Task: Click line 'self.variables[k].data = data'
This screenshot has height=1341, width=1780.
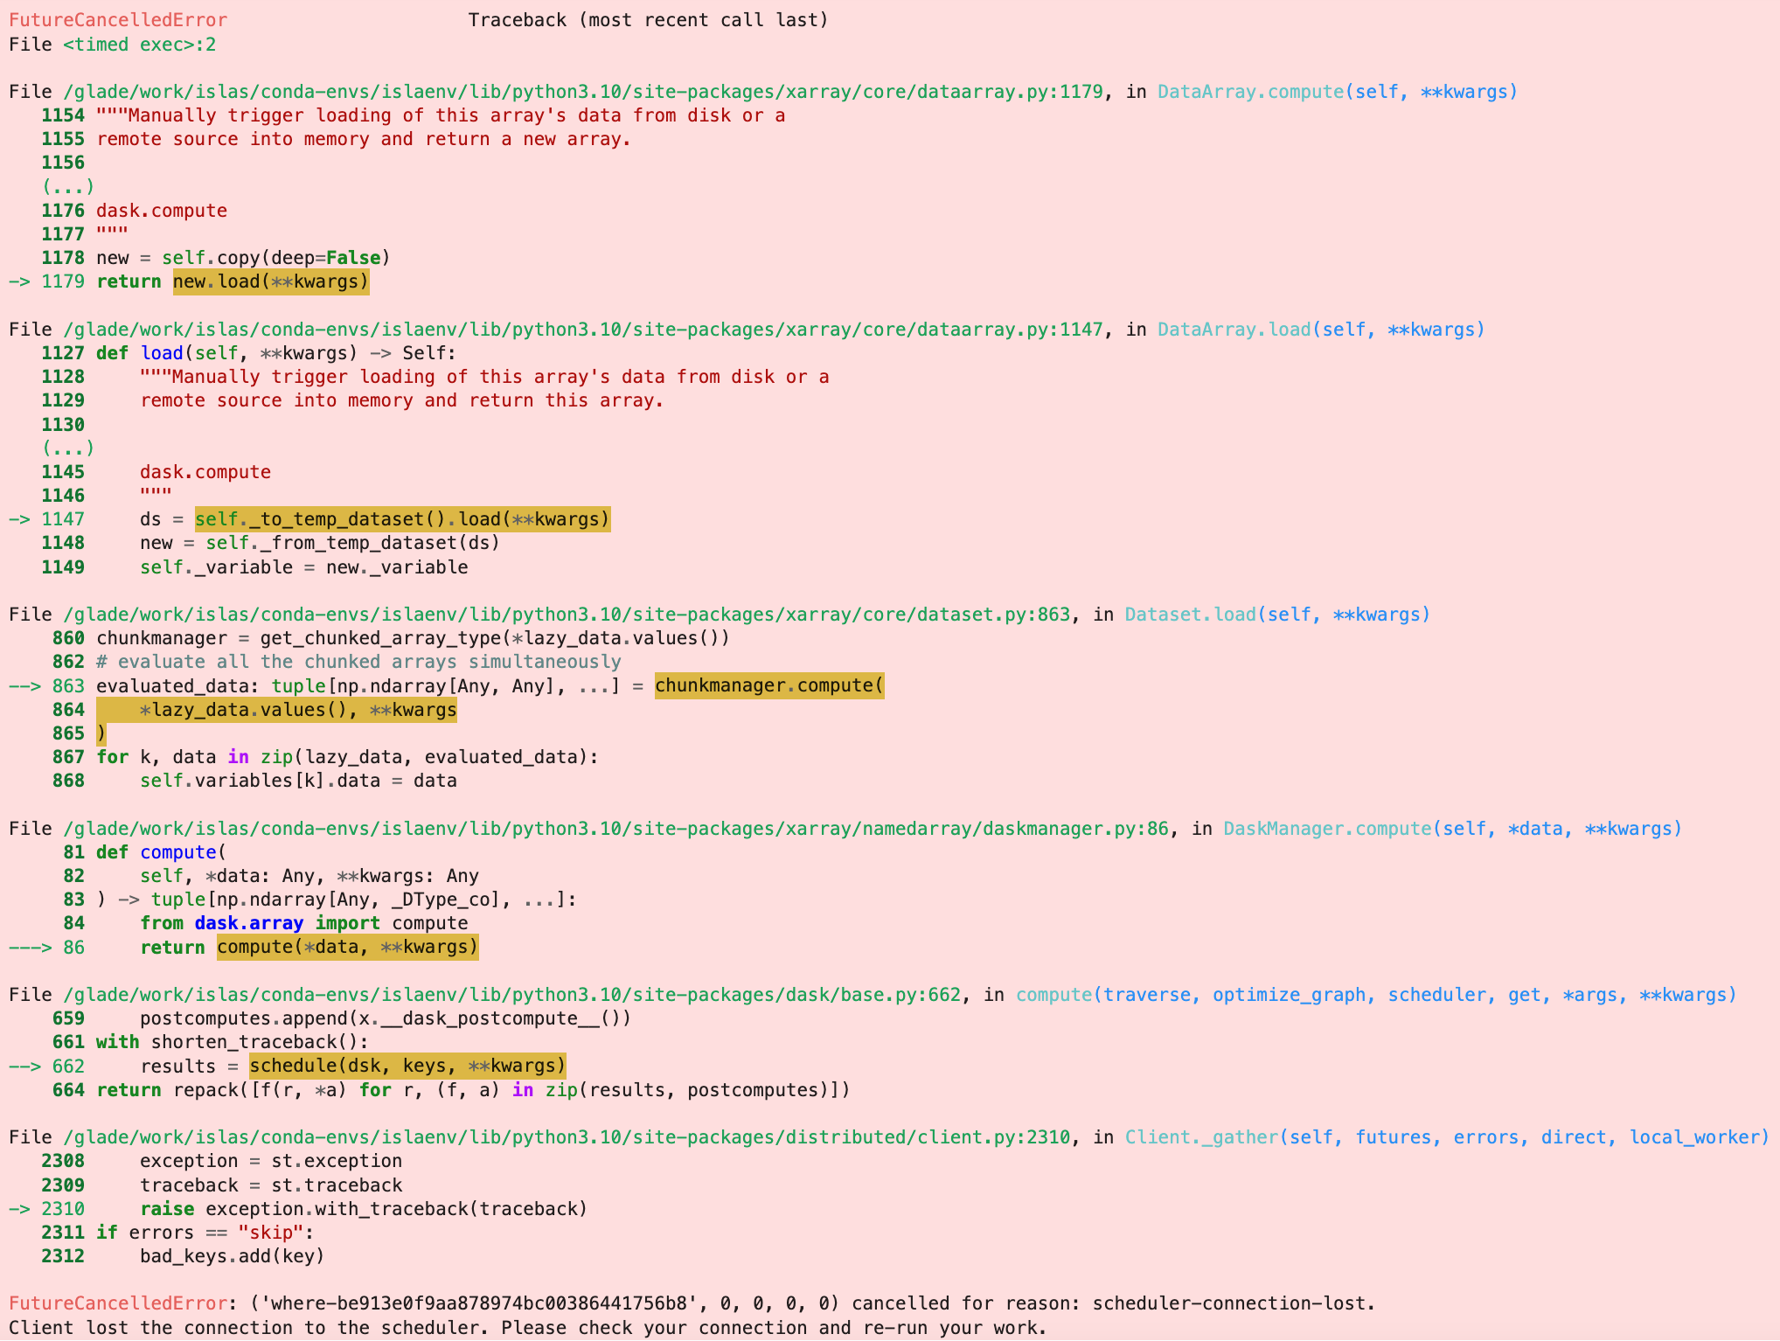Action: tap(298, 781)
